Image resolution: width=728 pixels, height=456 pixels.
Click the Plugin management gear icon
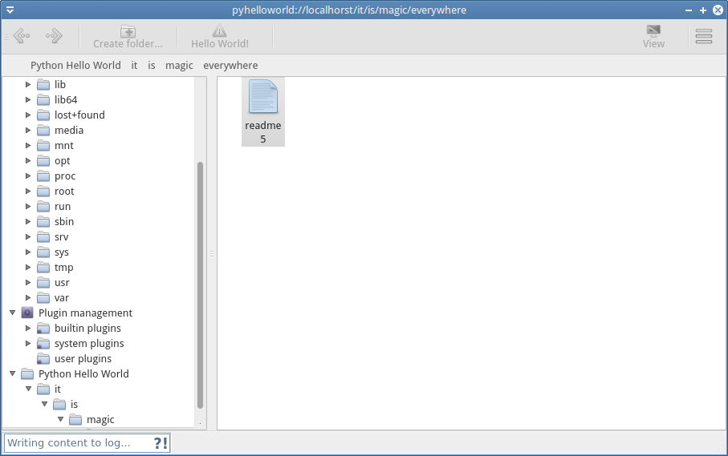click(x=27, y=313)
